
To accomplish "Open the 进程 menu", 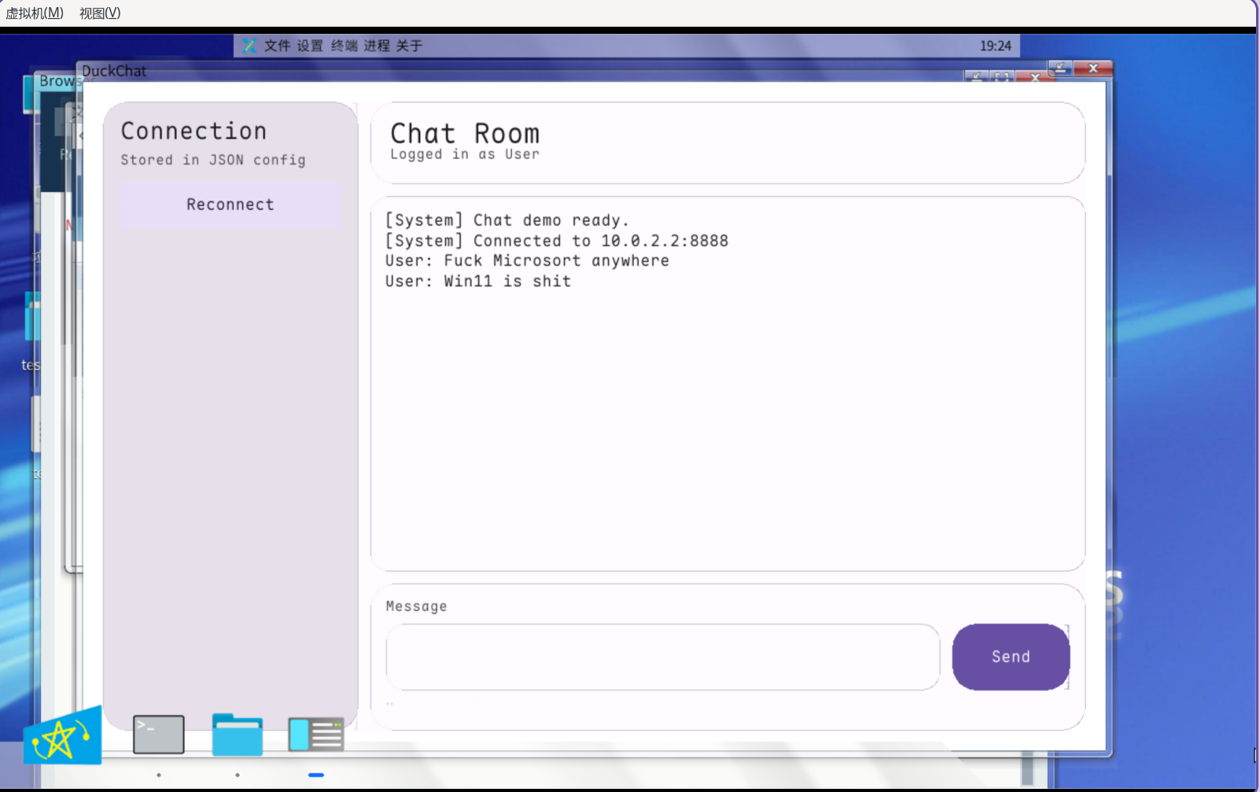I will (x=377, y=46).
